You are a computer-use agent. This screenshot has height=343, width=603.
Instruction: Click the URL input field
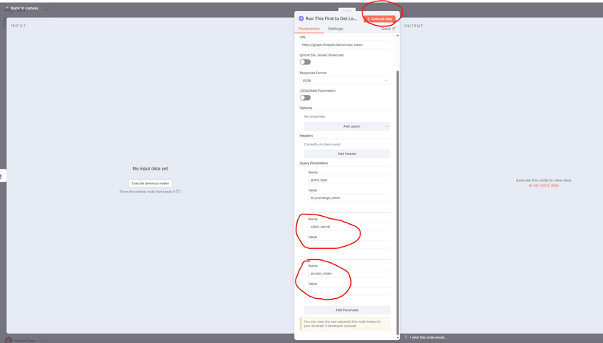(345, 45)
